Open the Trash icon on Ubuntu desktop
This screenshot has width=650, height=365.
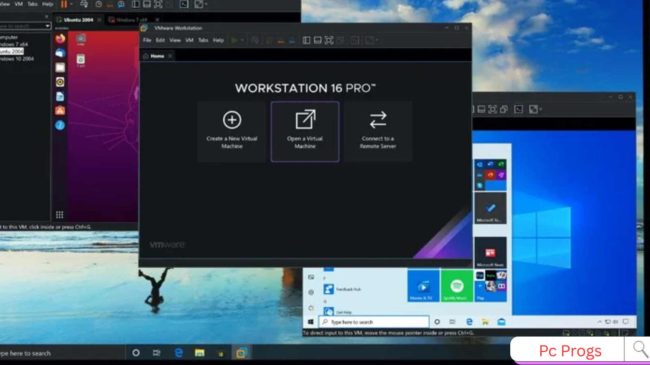(81, 60)
